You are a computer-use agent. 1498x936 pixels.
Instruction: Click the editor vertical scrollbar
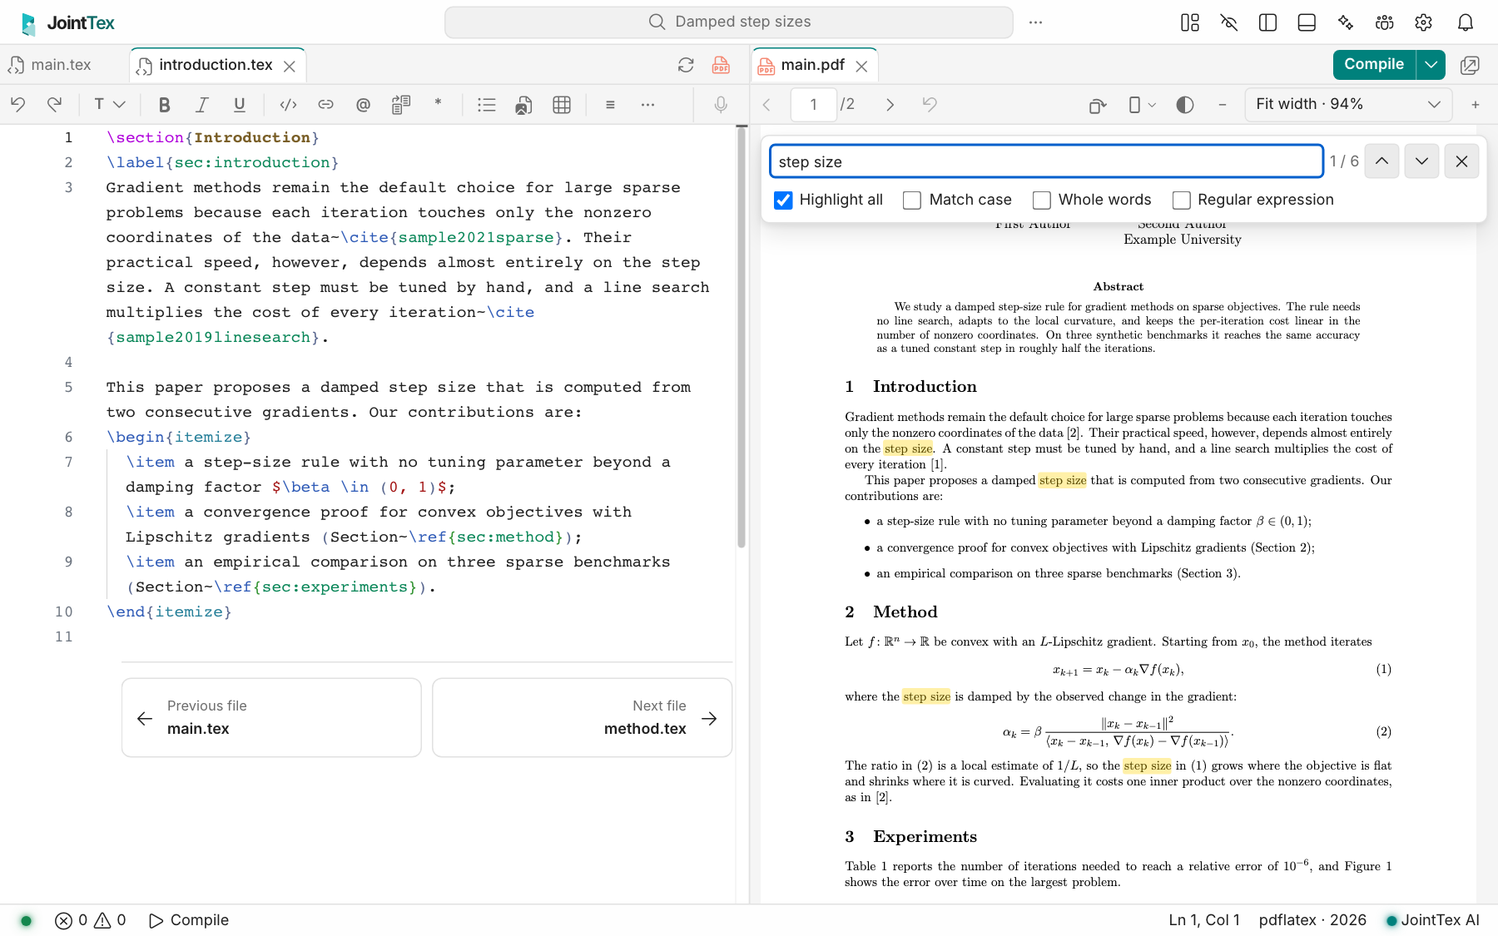[741, 337]
